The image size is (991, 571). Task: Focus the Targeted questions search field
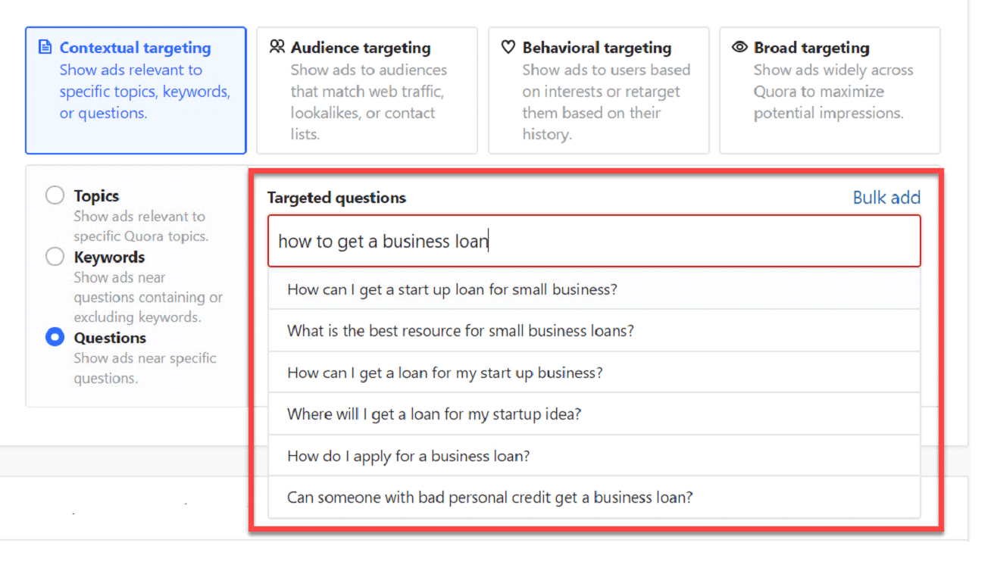(594, 241)
